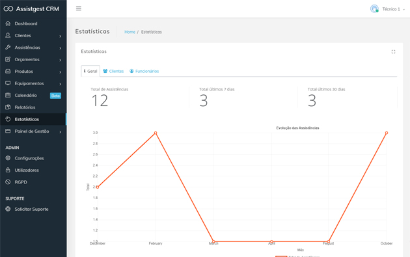
Task: Click the Calendário calendar icon
Action: pos(8,95)
